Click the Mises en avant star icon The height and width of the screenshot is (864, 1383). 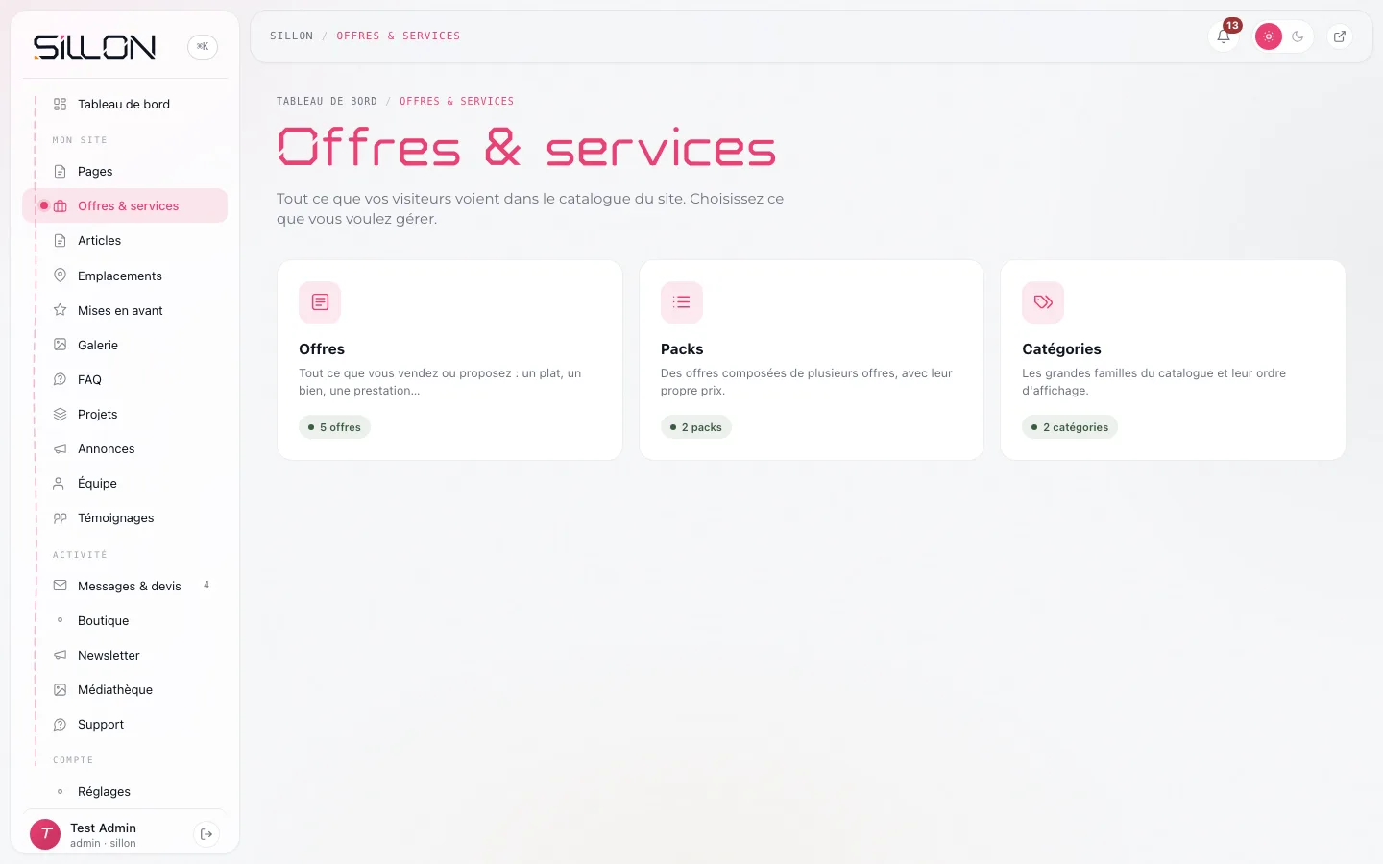(x=60, y=310)
